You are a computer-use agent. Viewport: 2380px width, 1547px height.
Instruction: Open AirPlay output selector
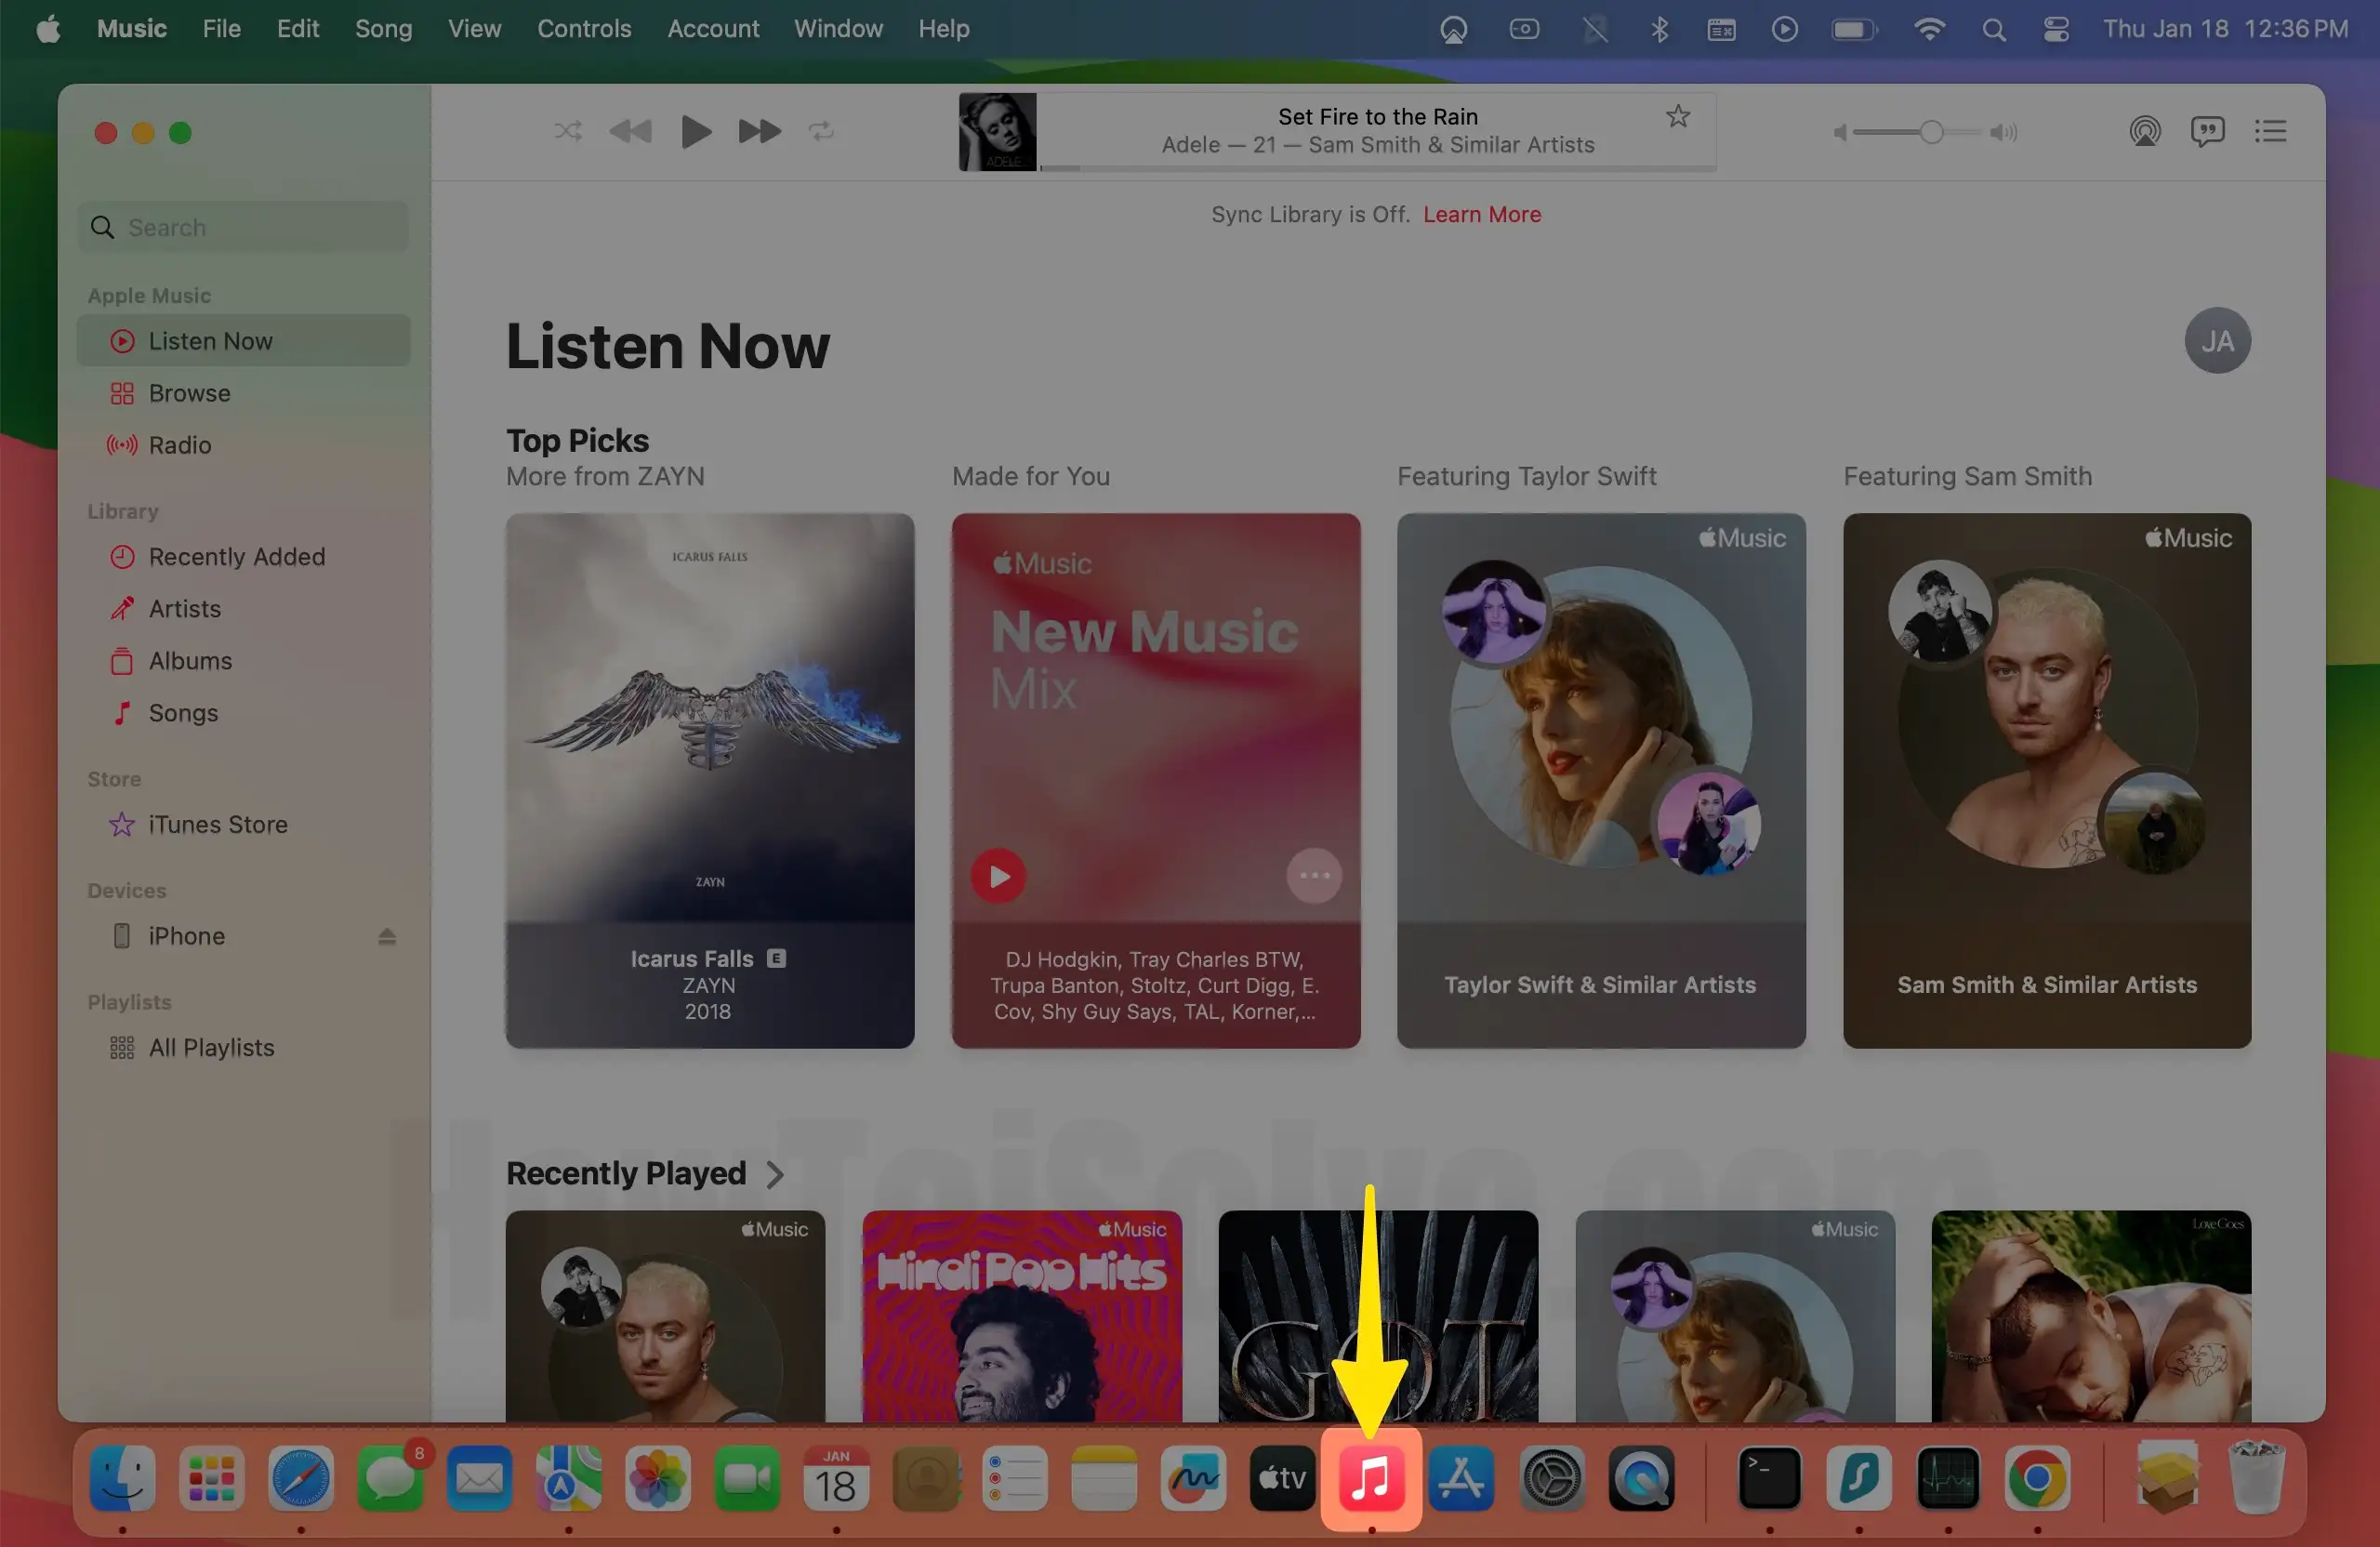[x=2144, y=131]
